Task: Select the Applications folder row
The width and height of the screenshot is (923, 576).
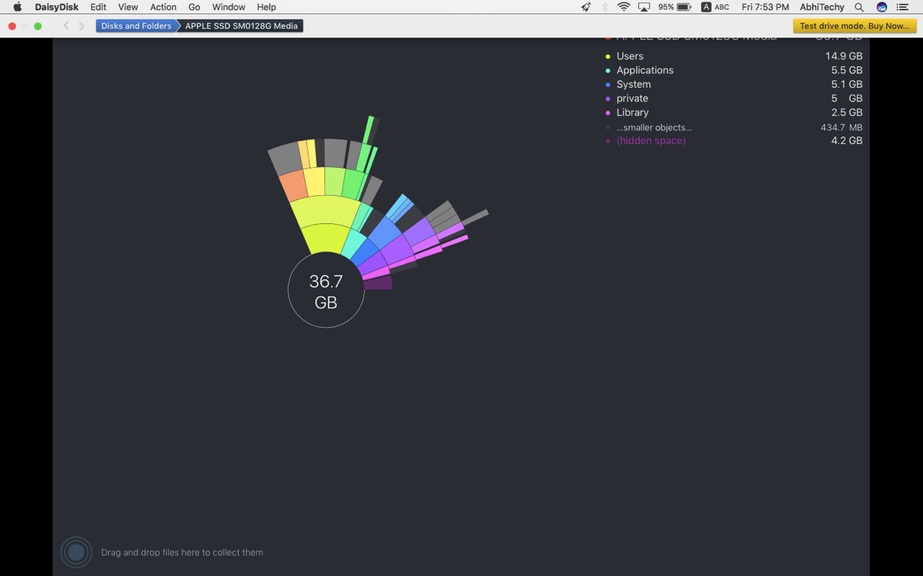Action: tap(733, 70)
